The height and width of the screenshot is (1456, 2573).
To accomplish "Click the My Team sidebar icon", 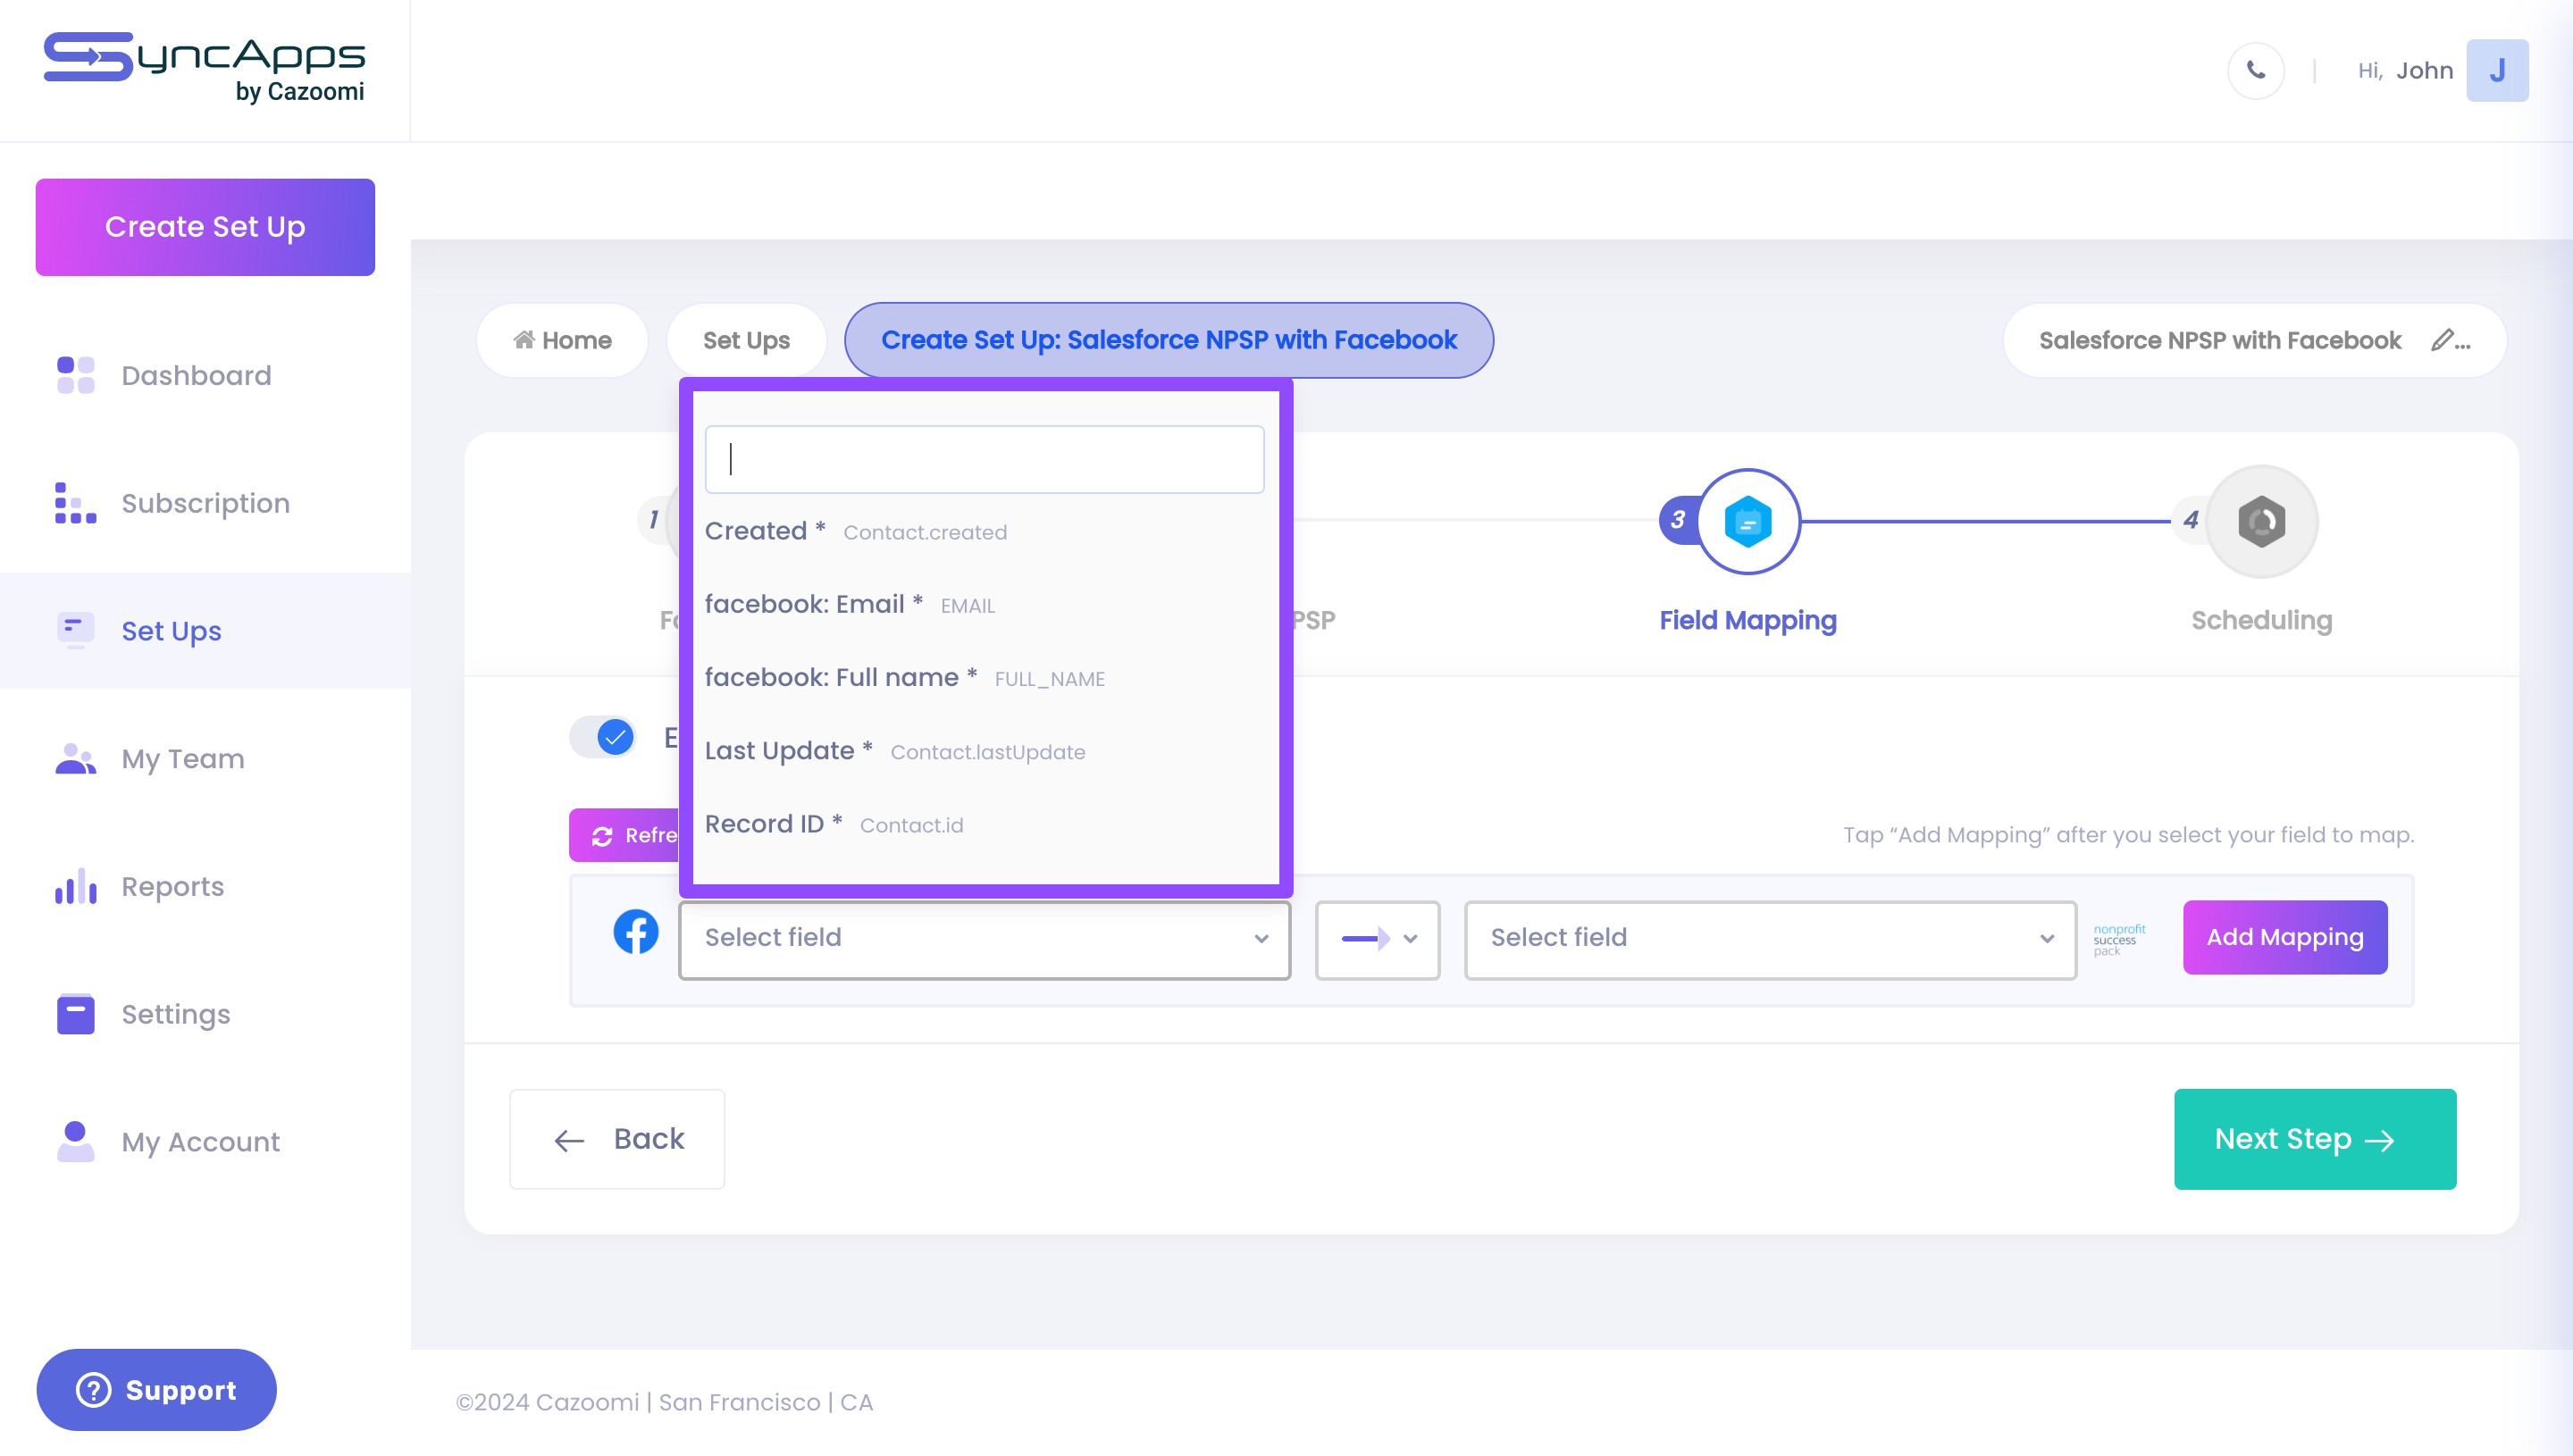I will click(x=76, y=759).
